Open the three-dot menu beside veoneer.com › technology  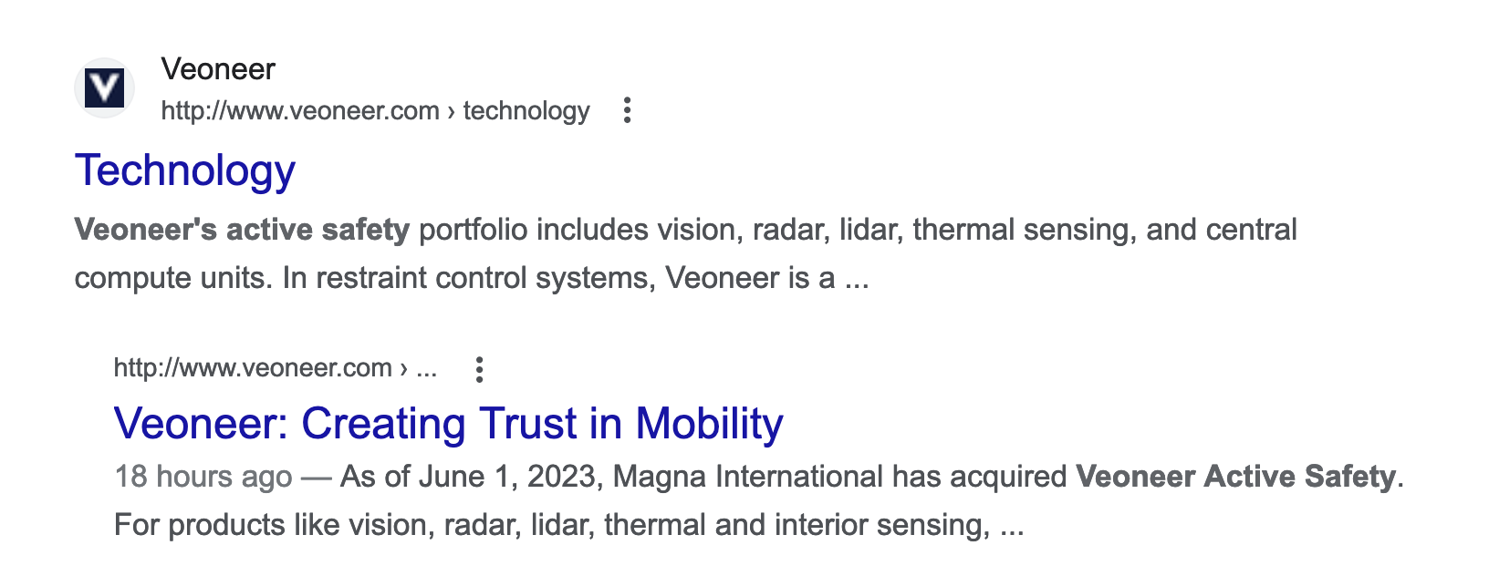pos(627,110)
